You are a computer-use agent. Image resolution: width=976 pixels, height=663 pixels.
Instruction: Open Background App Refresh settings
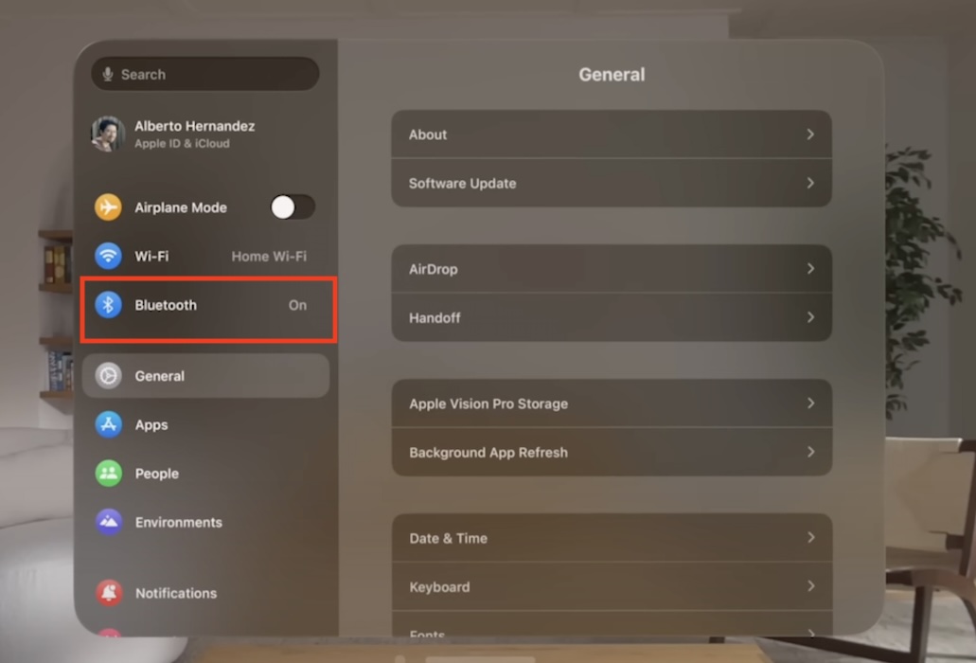(x=612, y=452)
